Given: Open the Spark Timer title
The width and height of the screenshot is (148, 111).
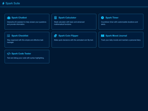Looking at the screenshot, I should click(x=112, y=18).
